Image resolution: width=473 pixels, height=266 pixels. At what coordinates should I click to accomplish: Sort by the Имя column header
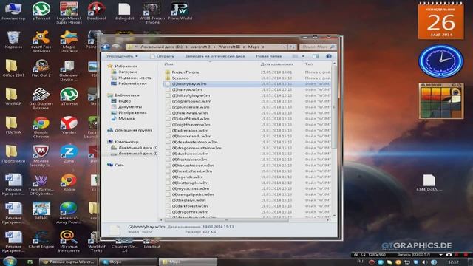[169, 64]
